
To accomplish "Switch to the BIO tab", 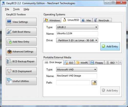I will tap(110, 63).
